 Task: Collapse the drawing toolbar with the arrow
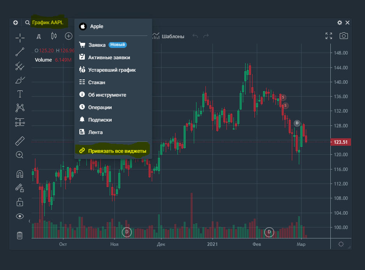pos(29,221)
